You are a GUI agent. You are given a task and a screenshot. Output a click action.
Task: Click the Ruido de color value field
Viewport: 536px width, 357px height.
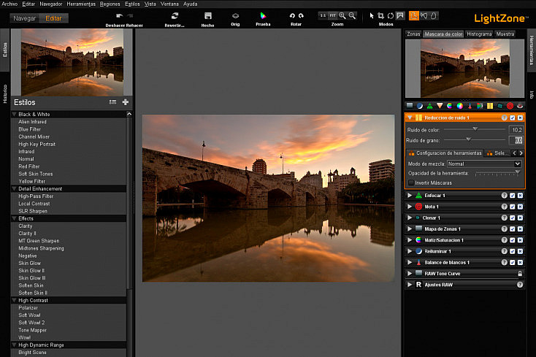pos(516,130)
